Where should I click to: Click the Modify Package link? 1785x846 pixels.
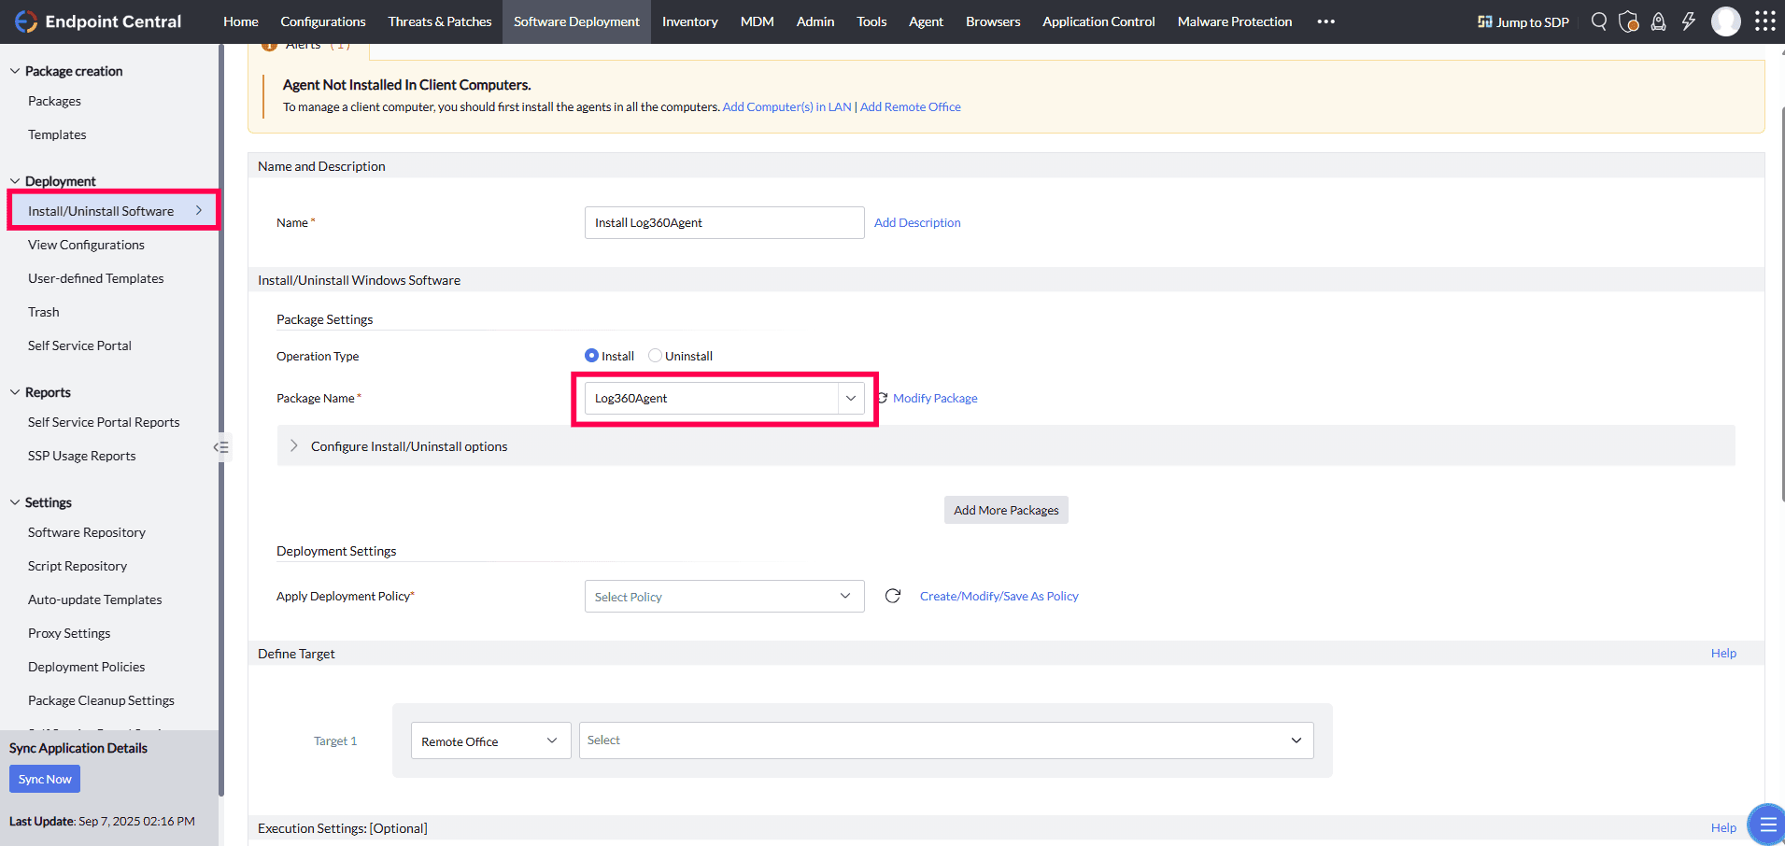coord(935,398)
